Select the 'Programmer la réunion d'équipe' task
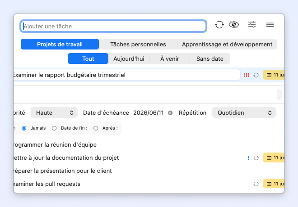 pyautogui.click(x=149, y=145)
